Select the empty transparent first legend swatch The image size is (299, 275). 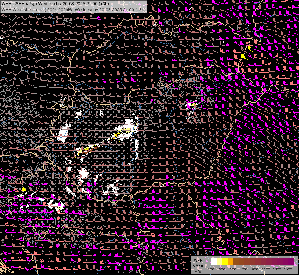208,262
